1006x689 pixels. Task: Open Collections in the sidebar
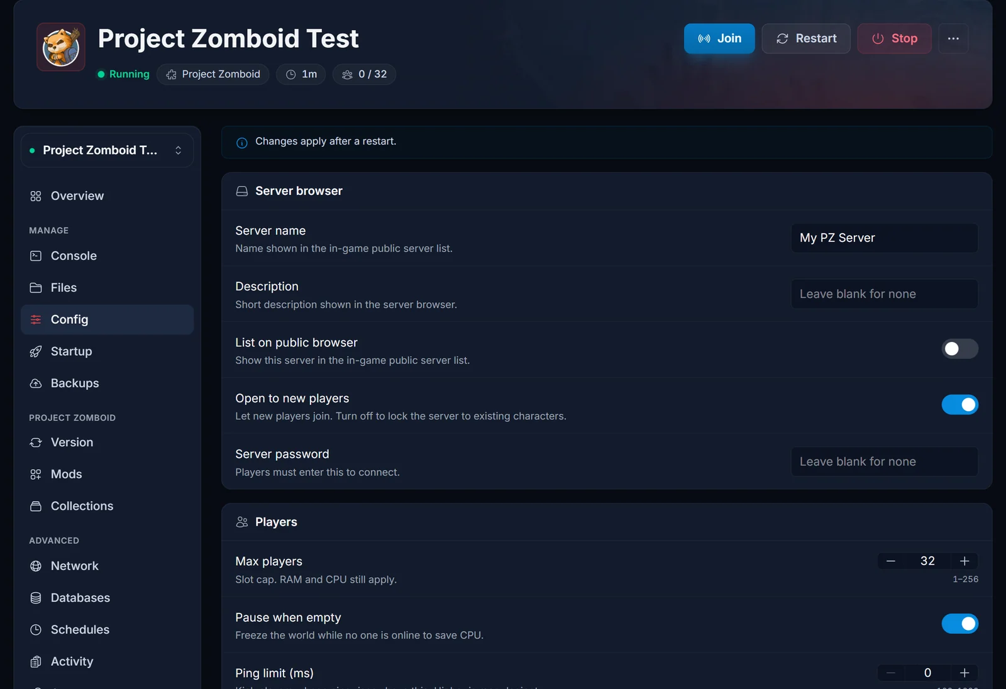point(107,506)
